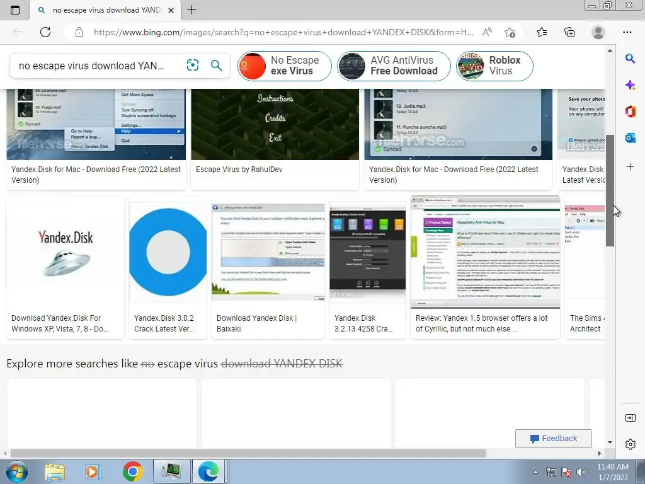Click 'Download Yandex.Disk For Windows XP' caption

(x=60, y=323)
